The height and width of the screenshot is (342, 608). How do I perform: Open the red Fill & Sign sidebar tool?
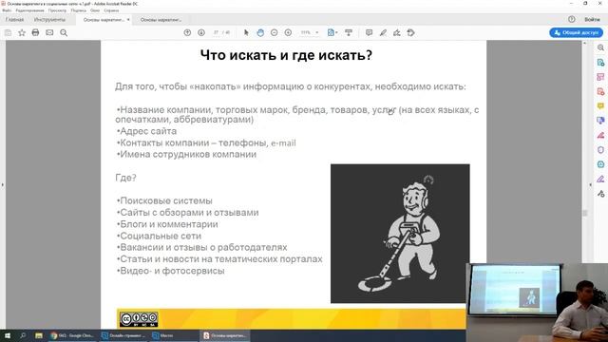tap(600, 135)
